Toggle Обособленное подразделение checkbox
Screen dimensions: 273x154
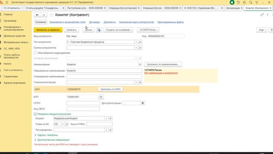coord(35,53)
